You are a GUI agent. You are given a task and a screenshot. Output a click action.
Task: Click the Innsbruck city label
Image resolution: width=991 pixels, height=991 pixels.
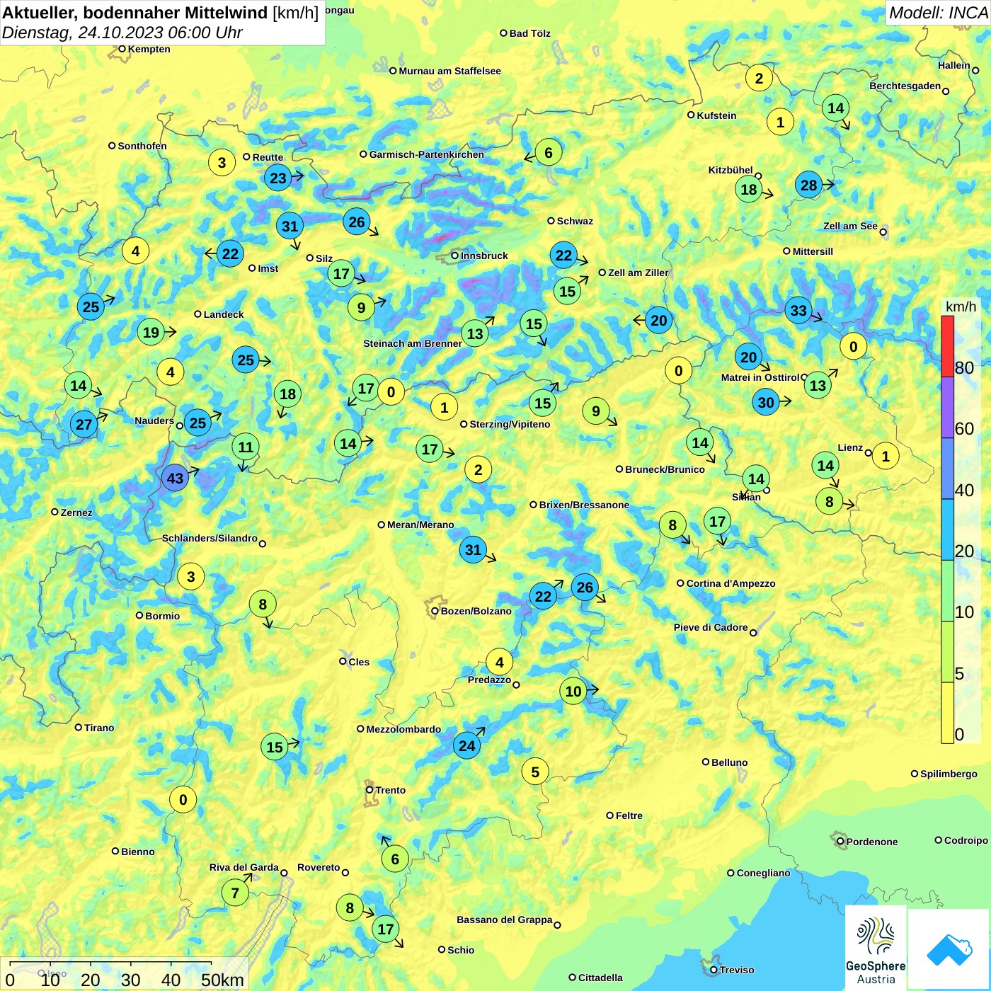coord(484,256)
